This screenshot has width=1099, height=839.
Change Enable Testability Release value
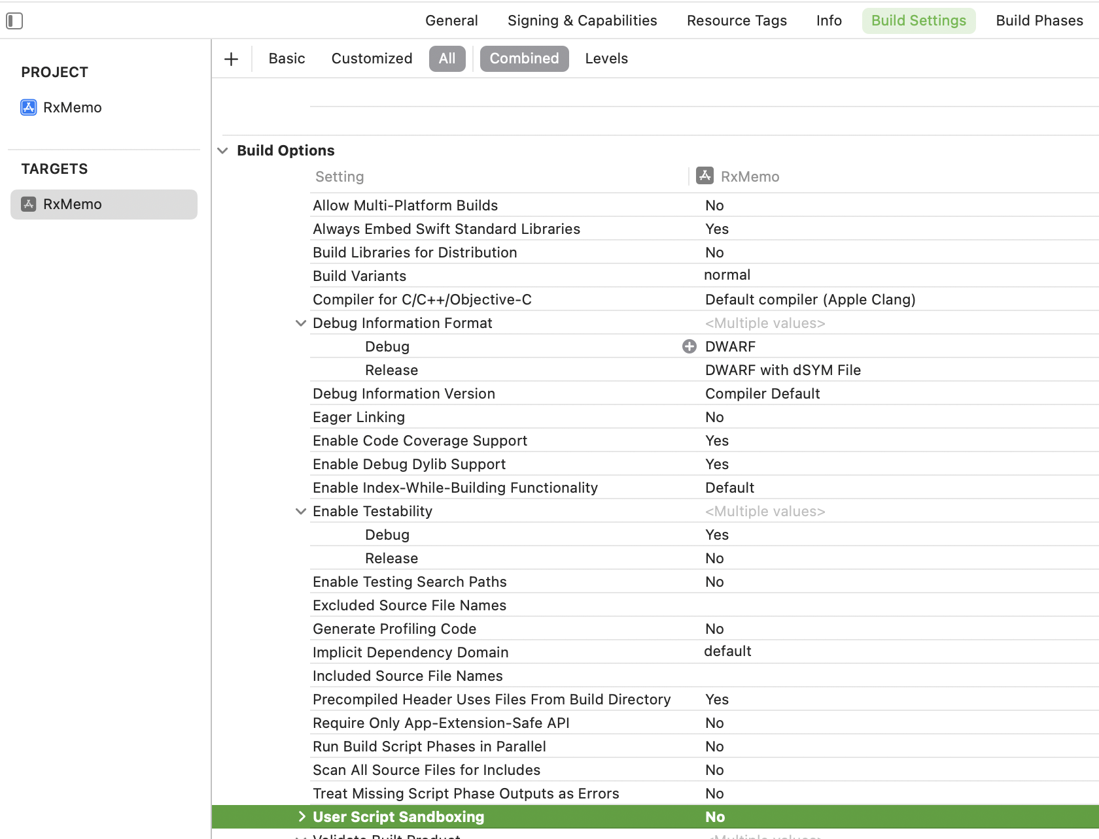pos(714,558)
